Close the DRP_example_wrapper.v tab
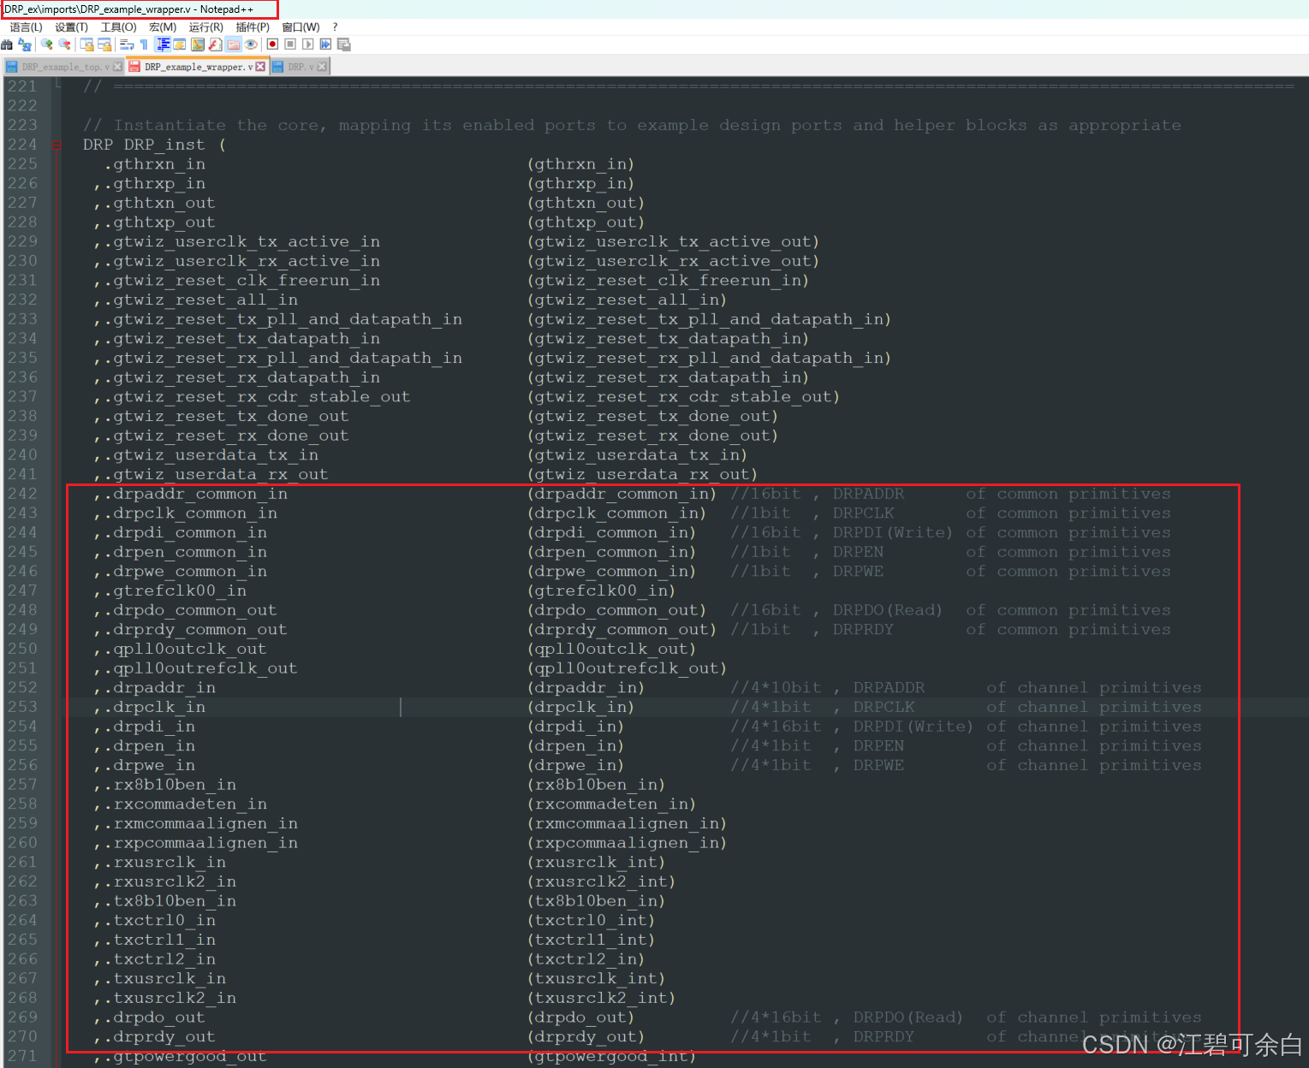Viewport: 1309px width, 1068px height. [260, 67]
